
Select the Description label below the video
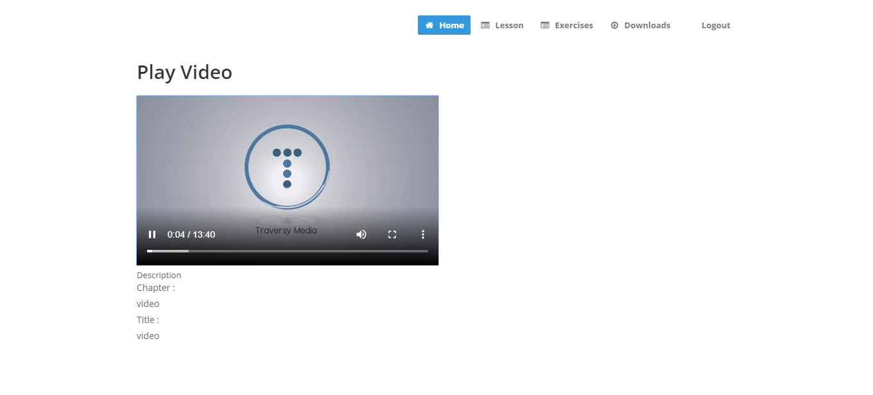(x=159, y=275)
